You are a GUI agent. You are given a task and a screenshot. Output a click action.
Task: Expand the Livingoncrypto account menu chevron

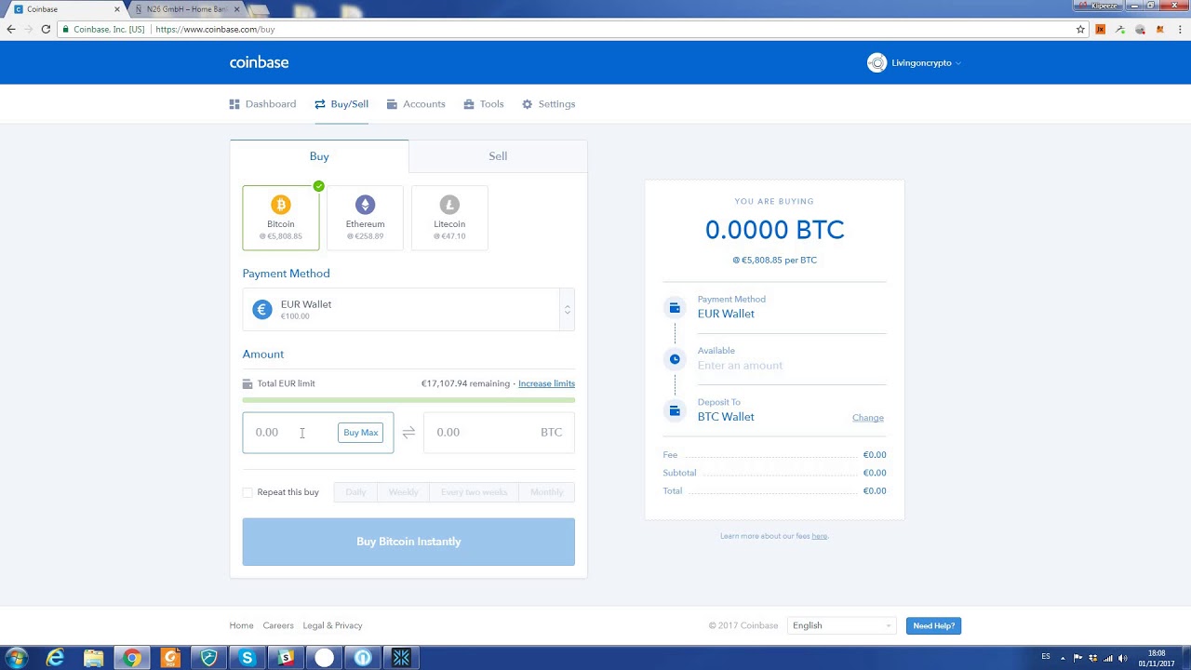click(957, 63)
